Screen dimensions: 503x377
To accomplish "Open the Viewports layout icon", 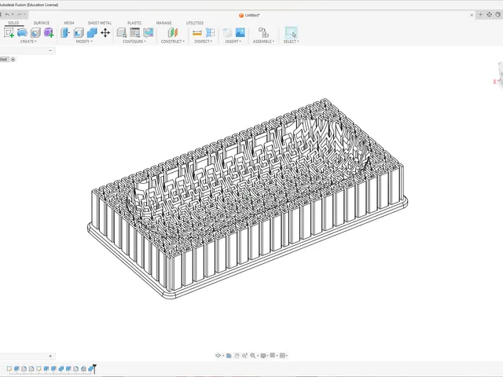I will point(282,355).
